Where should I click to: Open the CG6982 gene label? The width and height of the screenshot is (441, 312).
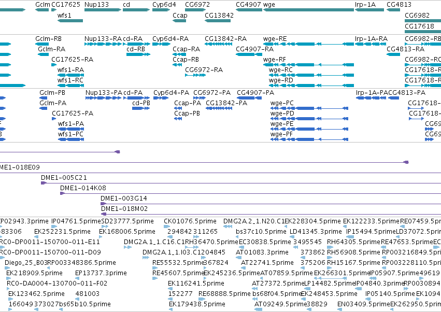tap(417, 15)
